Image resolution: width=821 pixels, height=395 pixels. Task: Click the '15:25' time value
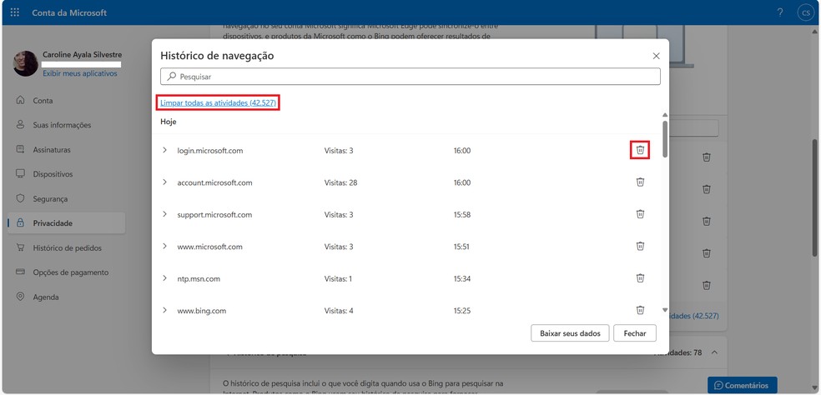(x=462, y=311)
